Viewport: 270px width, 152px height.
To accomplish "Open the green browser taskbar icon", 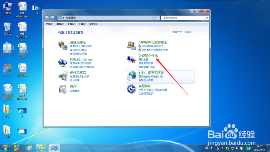I will coord(42,148).
